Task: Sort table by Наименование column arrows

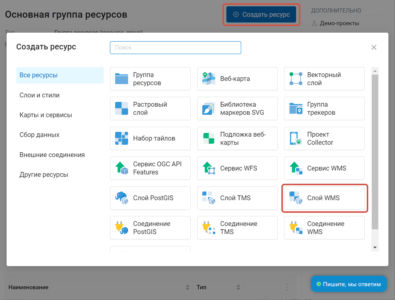Action: pyautogui.click(x=188, y=287)
